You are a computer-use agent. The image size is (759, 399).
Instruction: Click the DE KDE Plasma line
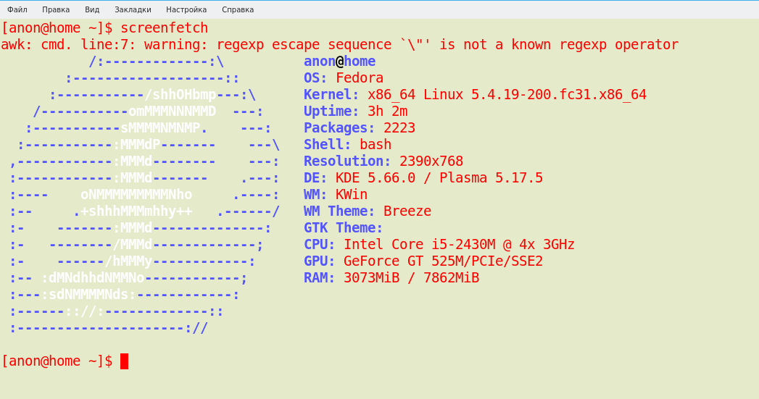pos(423,178)
